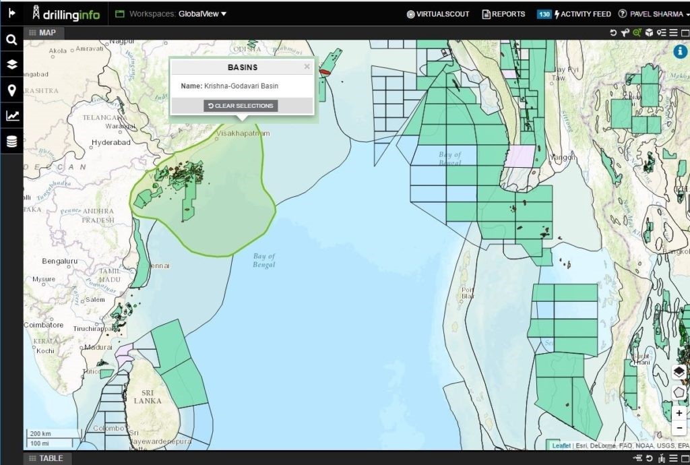Image resolution: width=690 pixels, height=465 pixels.
Task: Expand the left sidebar with the flag arrow icon
Action: [12, 13]
